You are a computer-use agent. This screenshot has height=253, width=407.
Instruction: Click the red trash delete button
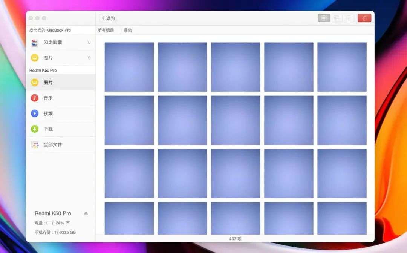click(364, 18)
